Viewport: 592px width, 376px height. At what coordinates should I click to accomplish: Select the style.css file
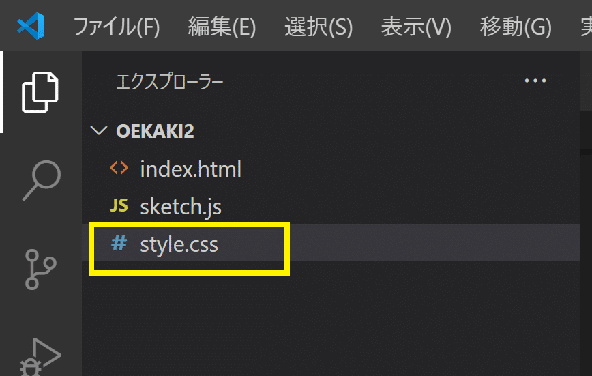point(179,244)
